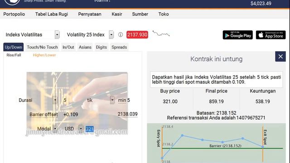
Task: Click the min 5 hint text
Action: coord(124,101)
